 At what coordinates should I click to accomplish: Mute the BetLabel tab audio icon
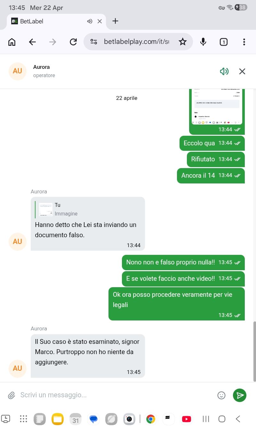point(90,21)
